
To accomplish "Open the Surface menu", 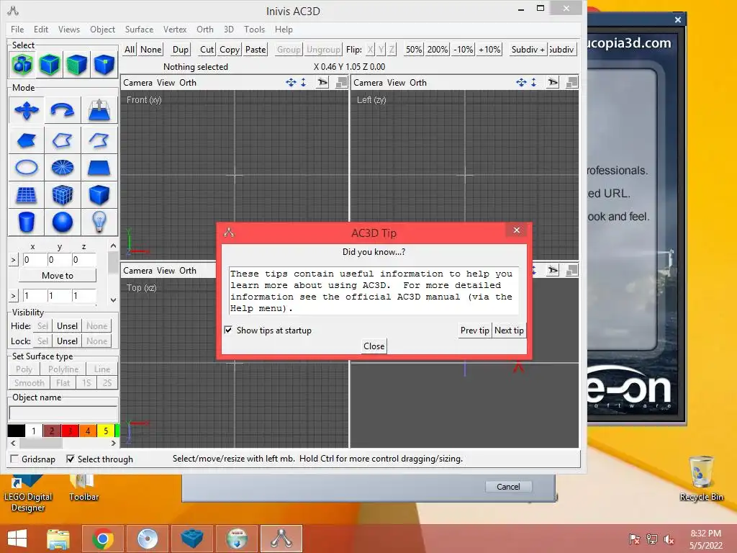I will point(139,29).
